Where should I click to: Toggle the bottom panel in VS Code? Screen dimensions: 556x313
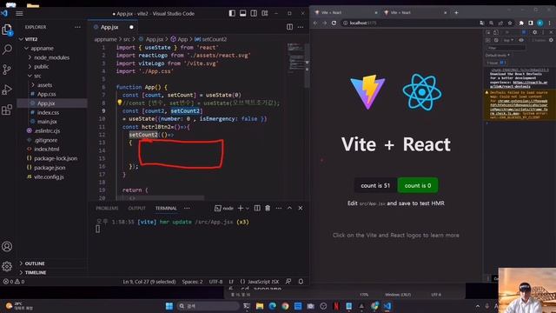tap(243, 14)
